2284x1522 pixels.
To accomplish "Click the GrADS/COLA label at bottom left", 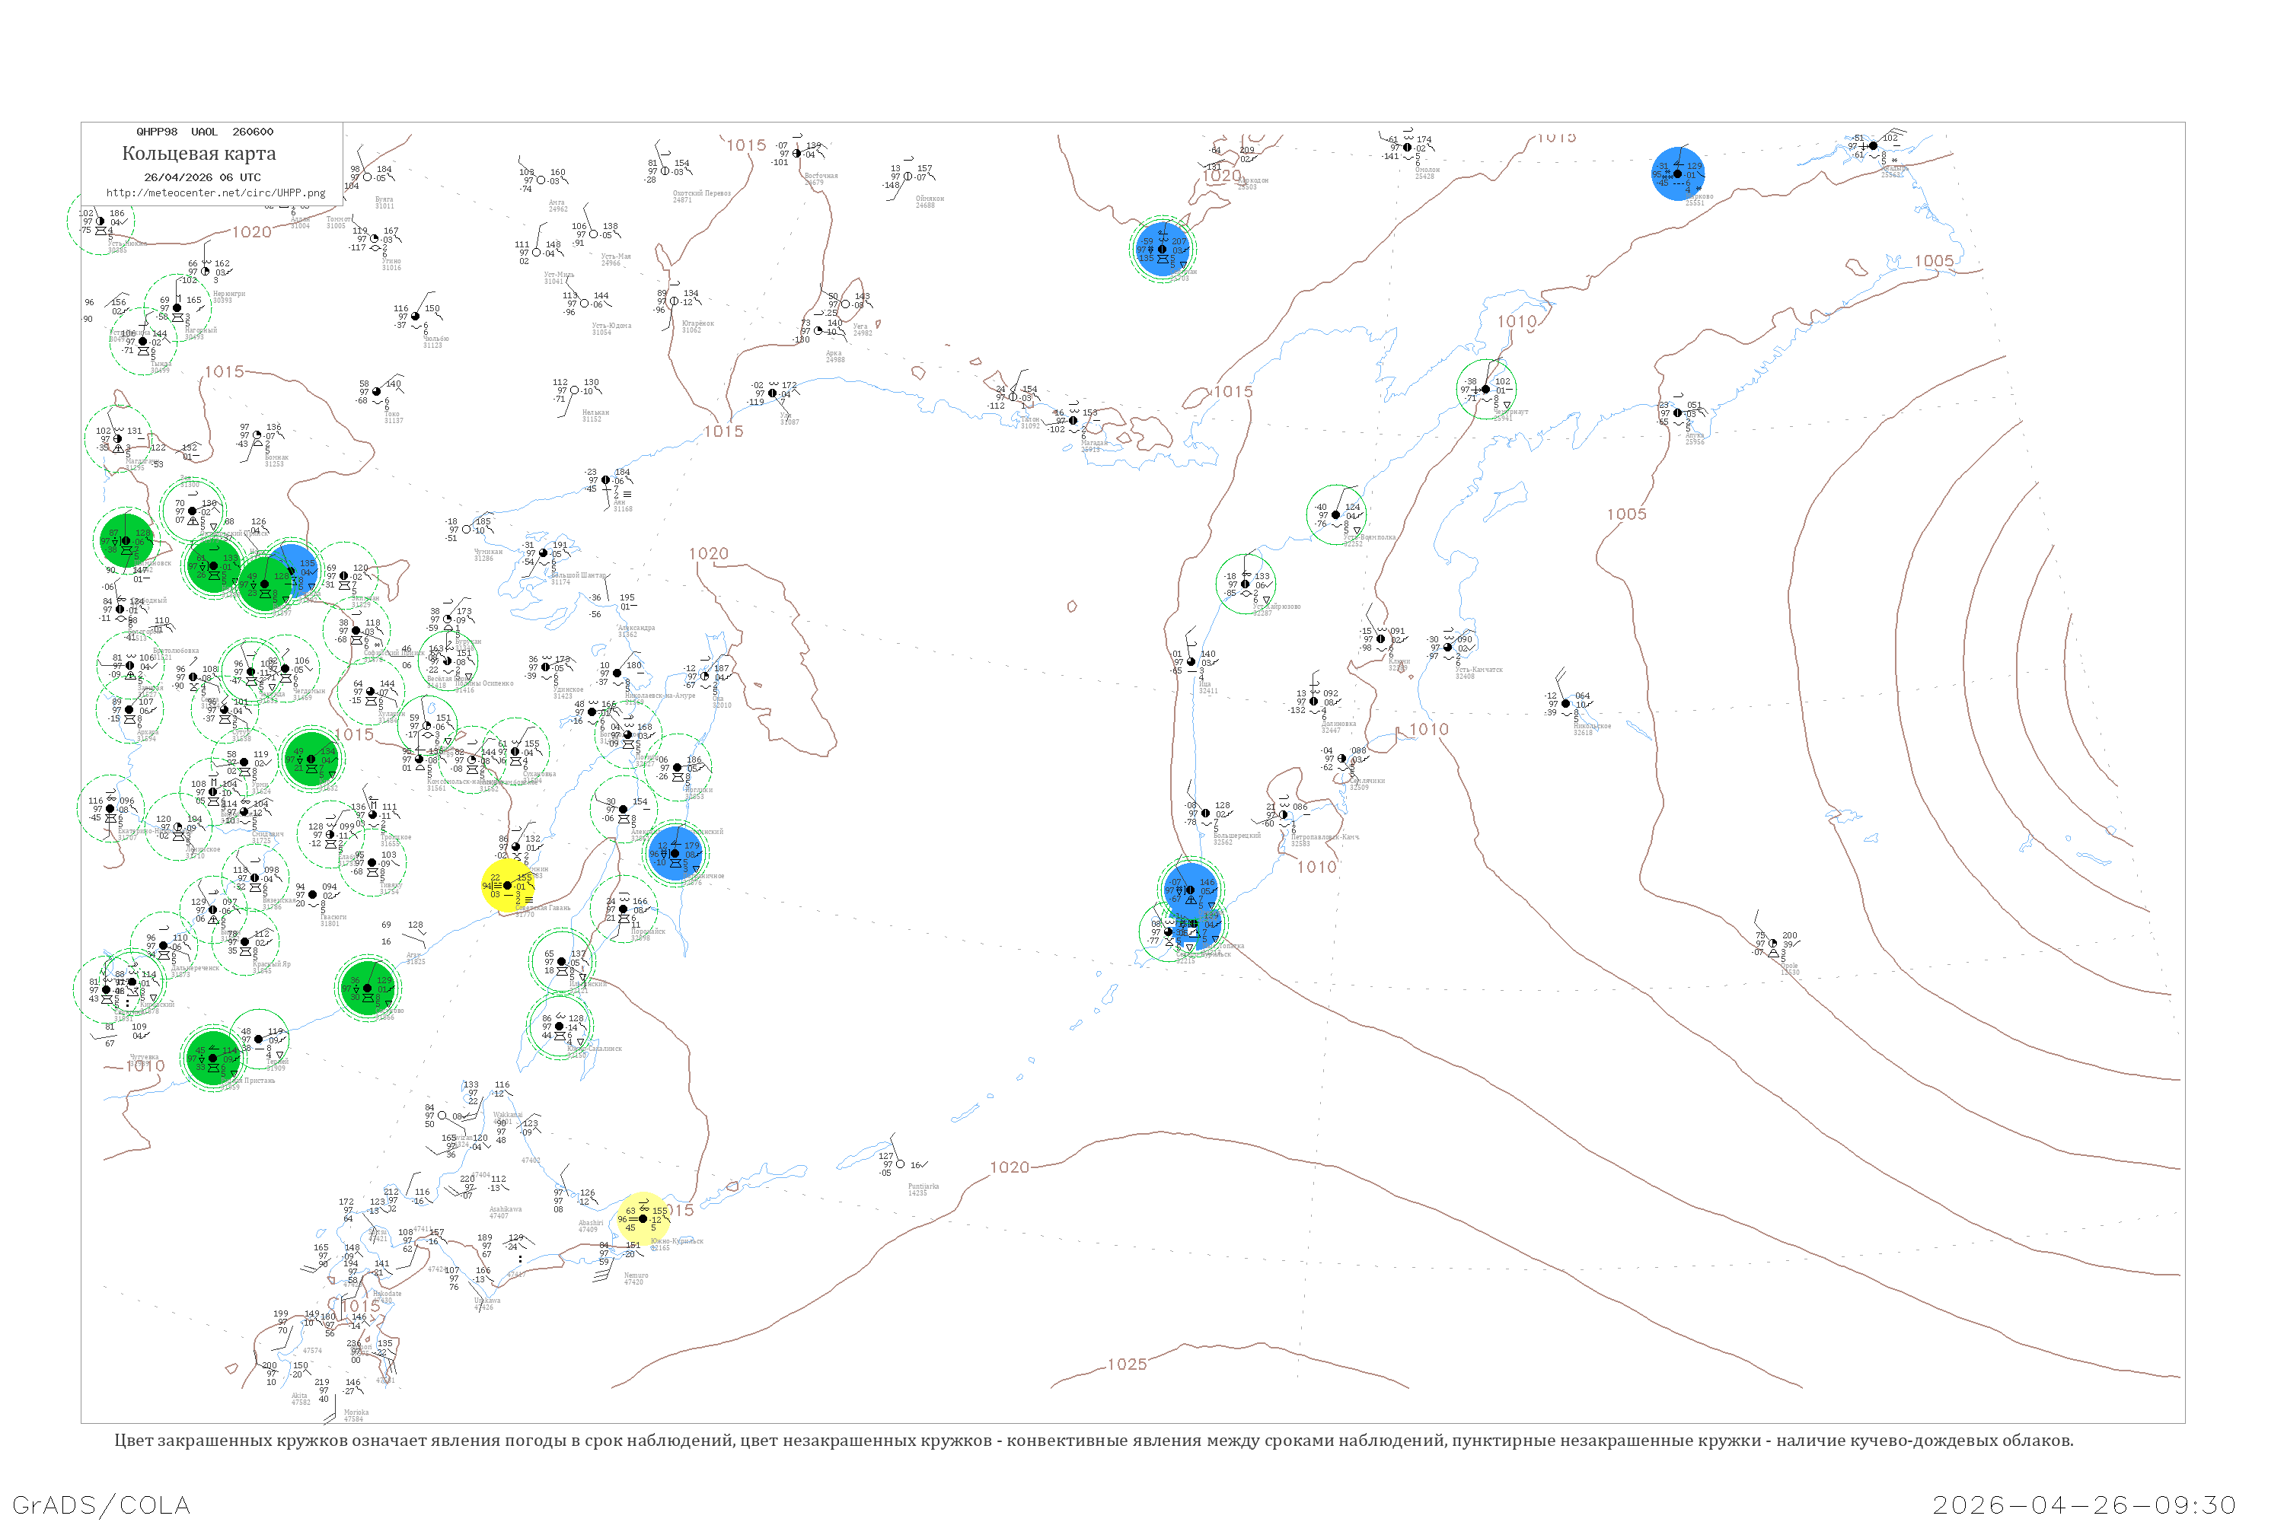I will click(x=101, y=1504).
